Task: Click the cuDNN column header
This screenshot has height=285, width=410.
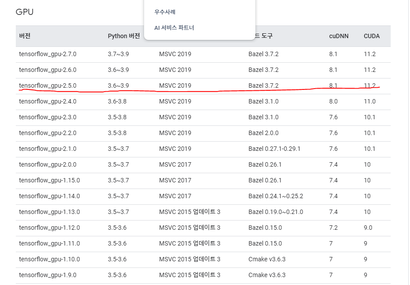Action: tap(338, 36)
